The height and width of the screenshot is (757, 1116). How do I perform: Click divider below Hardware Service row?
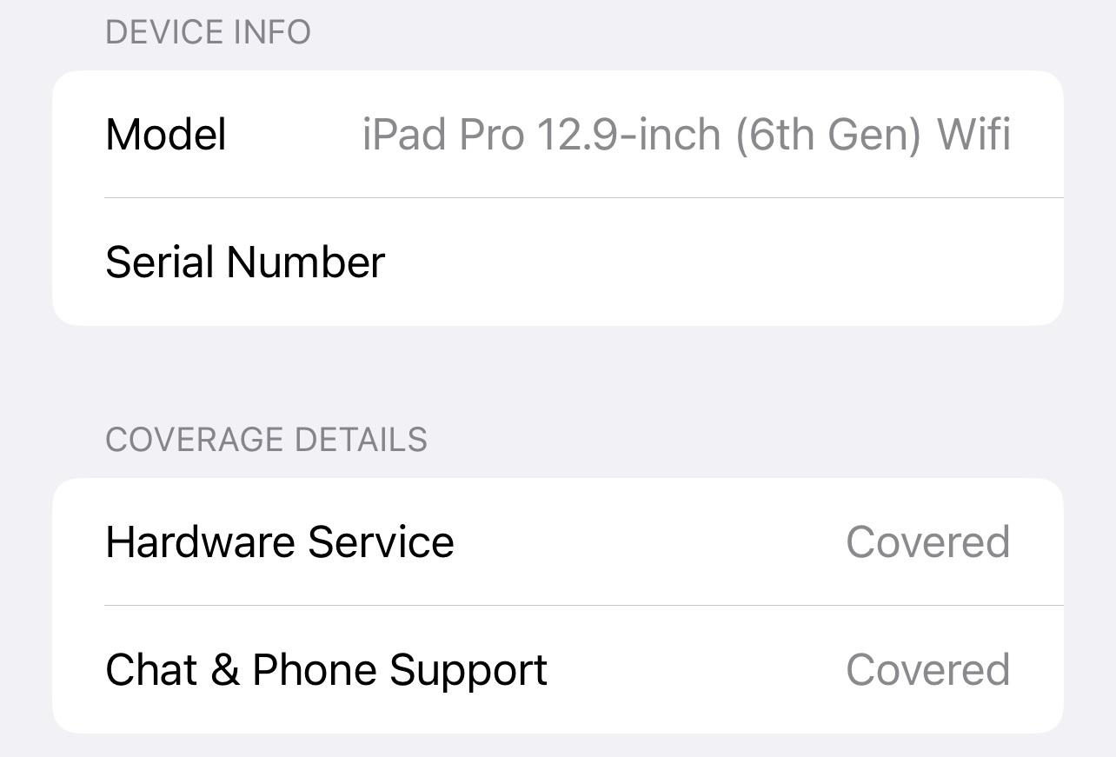click(x=584, y=605)
